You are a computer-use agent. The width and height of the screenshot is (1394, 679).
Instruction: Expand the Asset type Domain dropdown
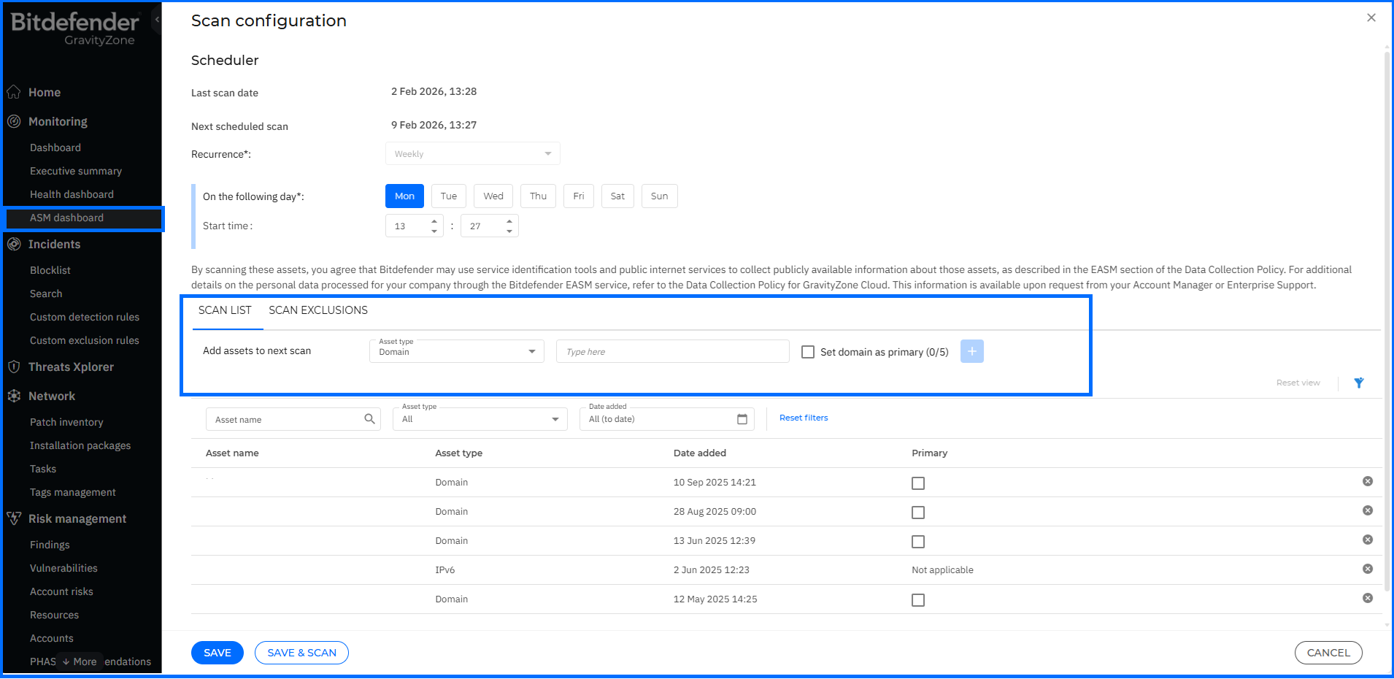click(x=457, y=351)
